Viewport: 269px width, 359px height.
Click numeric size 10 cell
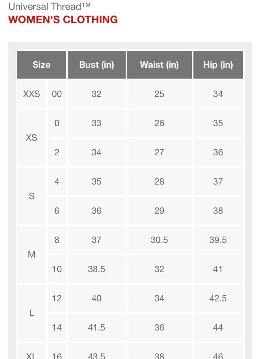(x=57, y=269)
